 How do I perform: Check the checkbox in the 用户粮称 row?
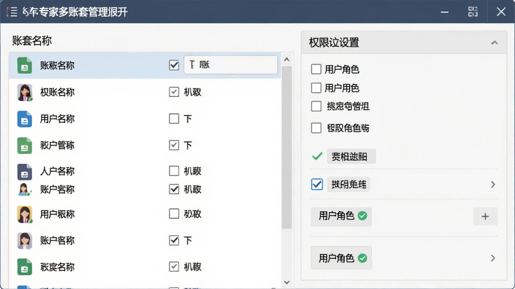tap(174, 214)
